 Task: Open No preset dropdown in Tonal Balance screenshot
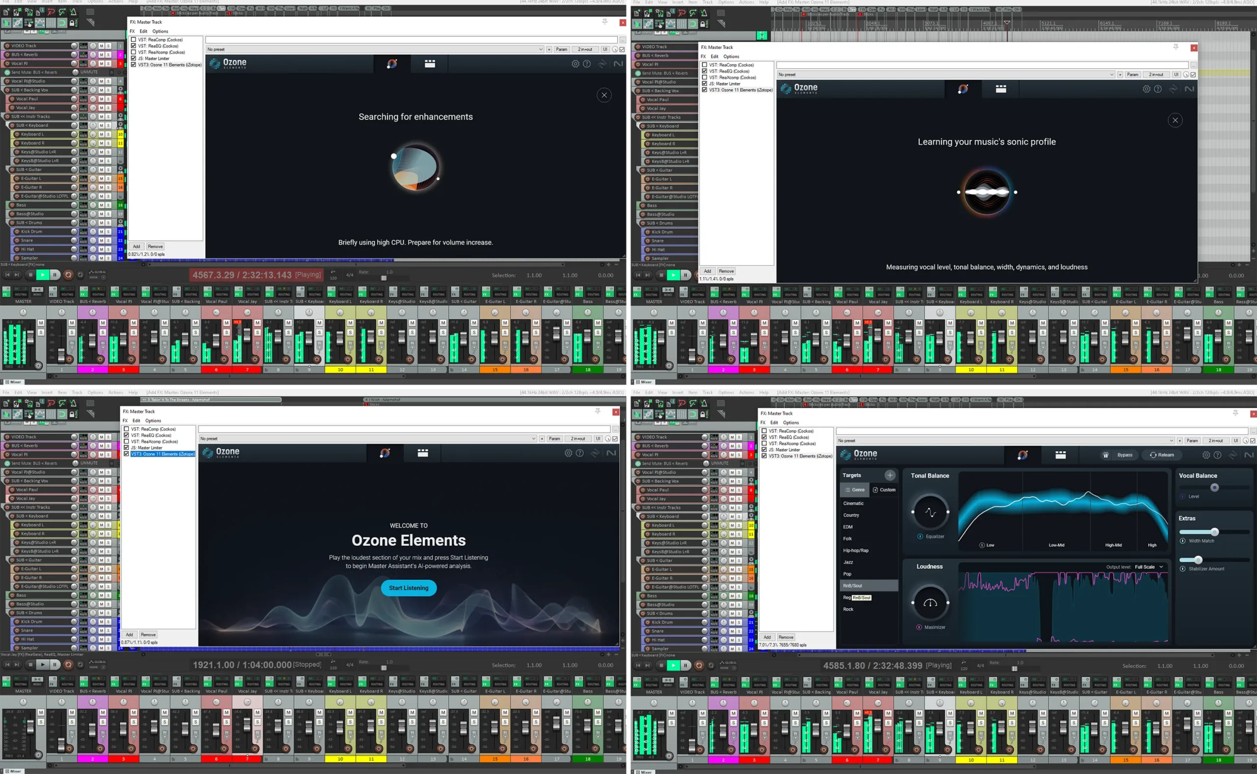tap(1006, 440)
